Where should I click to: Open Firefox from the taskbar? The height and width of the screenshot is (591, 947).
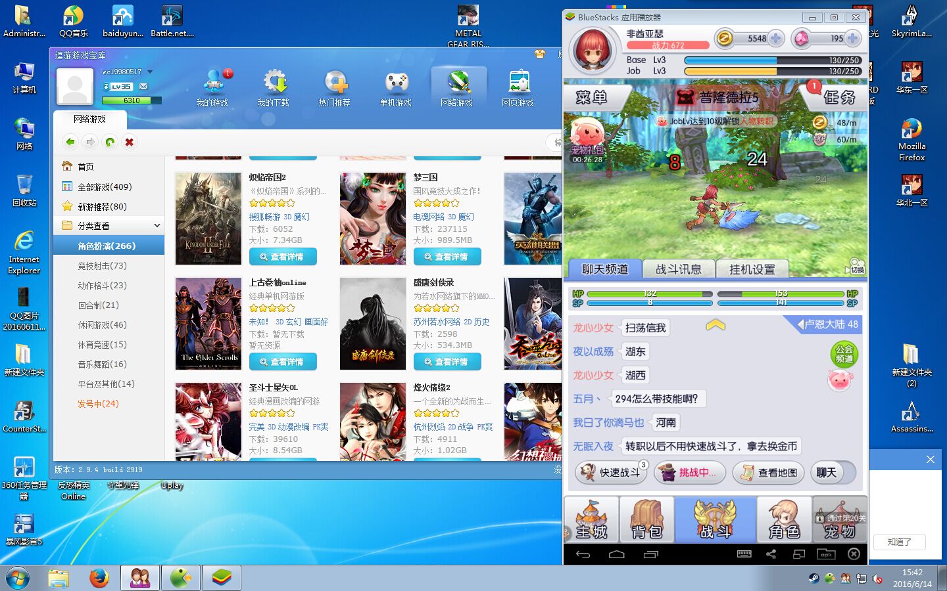(99, 578)
